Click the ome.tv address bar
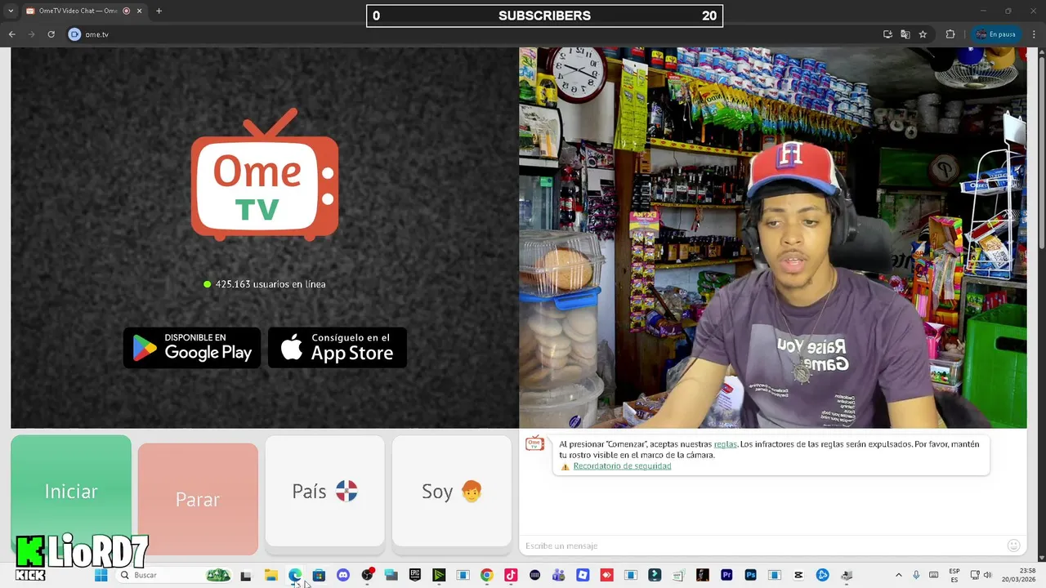Viewport: 1046px width, 588px height. 474,34
